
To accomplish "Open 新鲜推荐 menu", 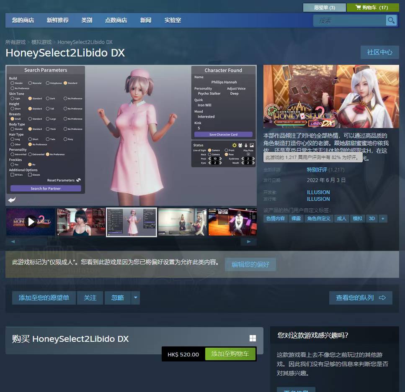I will pyautogui.click(x=58, y=20).
